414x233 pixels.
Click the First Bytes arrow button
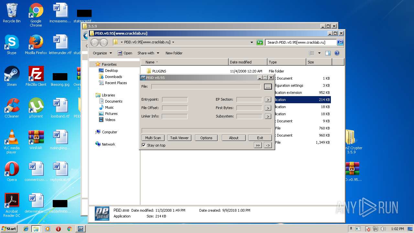[x=268, y=108]
